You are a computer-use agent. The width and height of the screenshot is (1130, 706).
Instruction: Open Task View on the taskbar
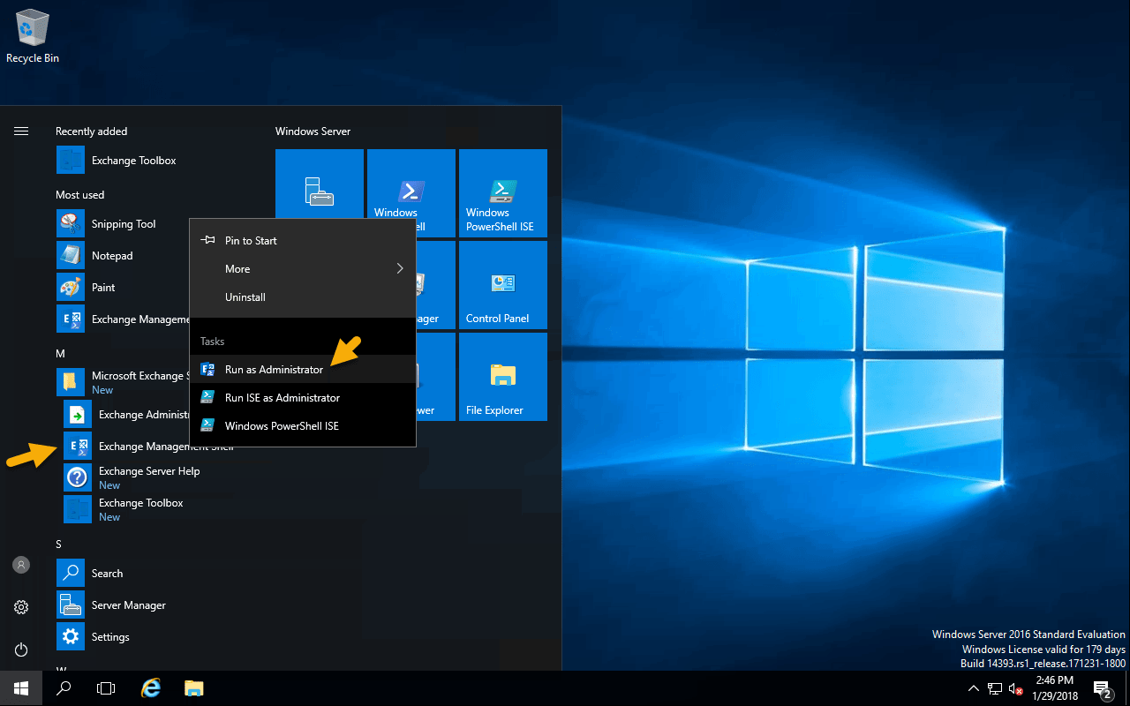tap(106, 688)
